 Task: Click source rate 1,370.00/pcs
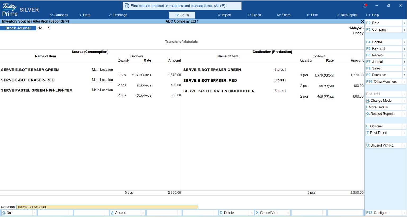(141, 75)
